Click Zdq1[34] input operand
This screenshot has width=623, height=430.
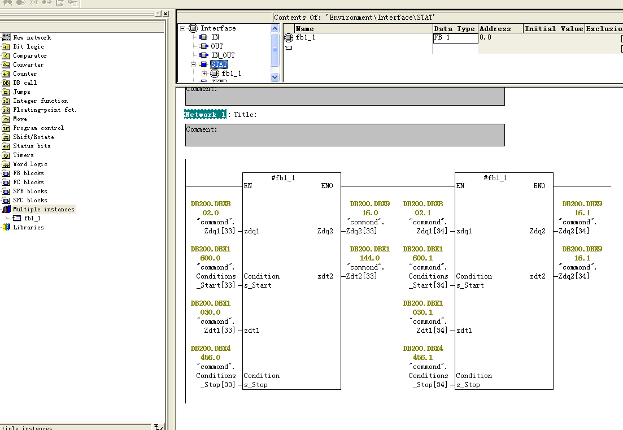tap(432, 231)
